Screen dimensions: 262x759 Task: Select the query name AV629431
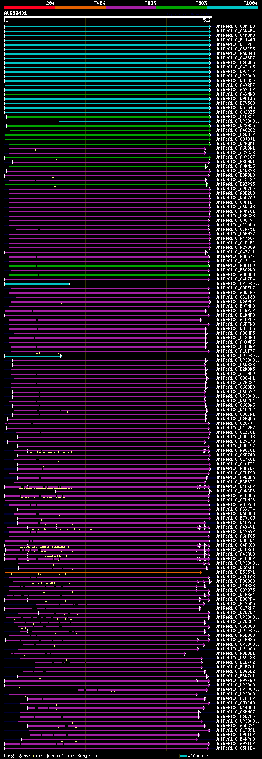[x=15, y=13]
